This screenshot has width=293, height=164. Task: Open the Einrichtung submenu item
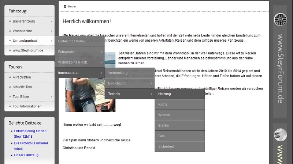pos(129,83)
